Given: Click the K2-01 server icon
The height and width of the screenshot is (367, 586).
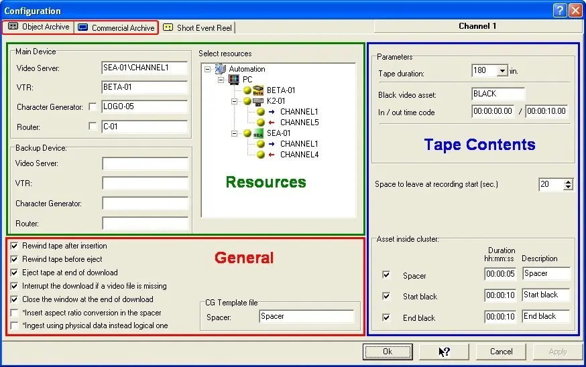Looking at the screenshot, I should click(x=258, y=101).
